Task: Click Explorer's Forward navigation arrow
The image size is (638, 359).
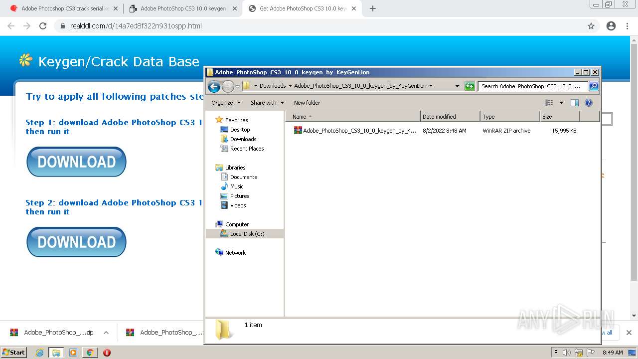Action: pyautogui.click(x=228, y=86)
